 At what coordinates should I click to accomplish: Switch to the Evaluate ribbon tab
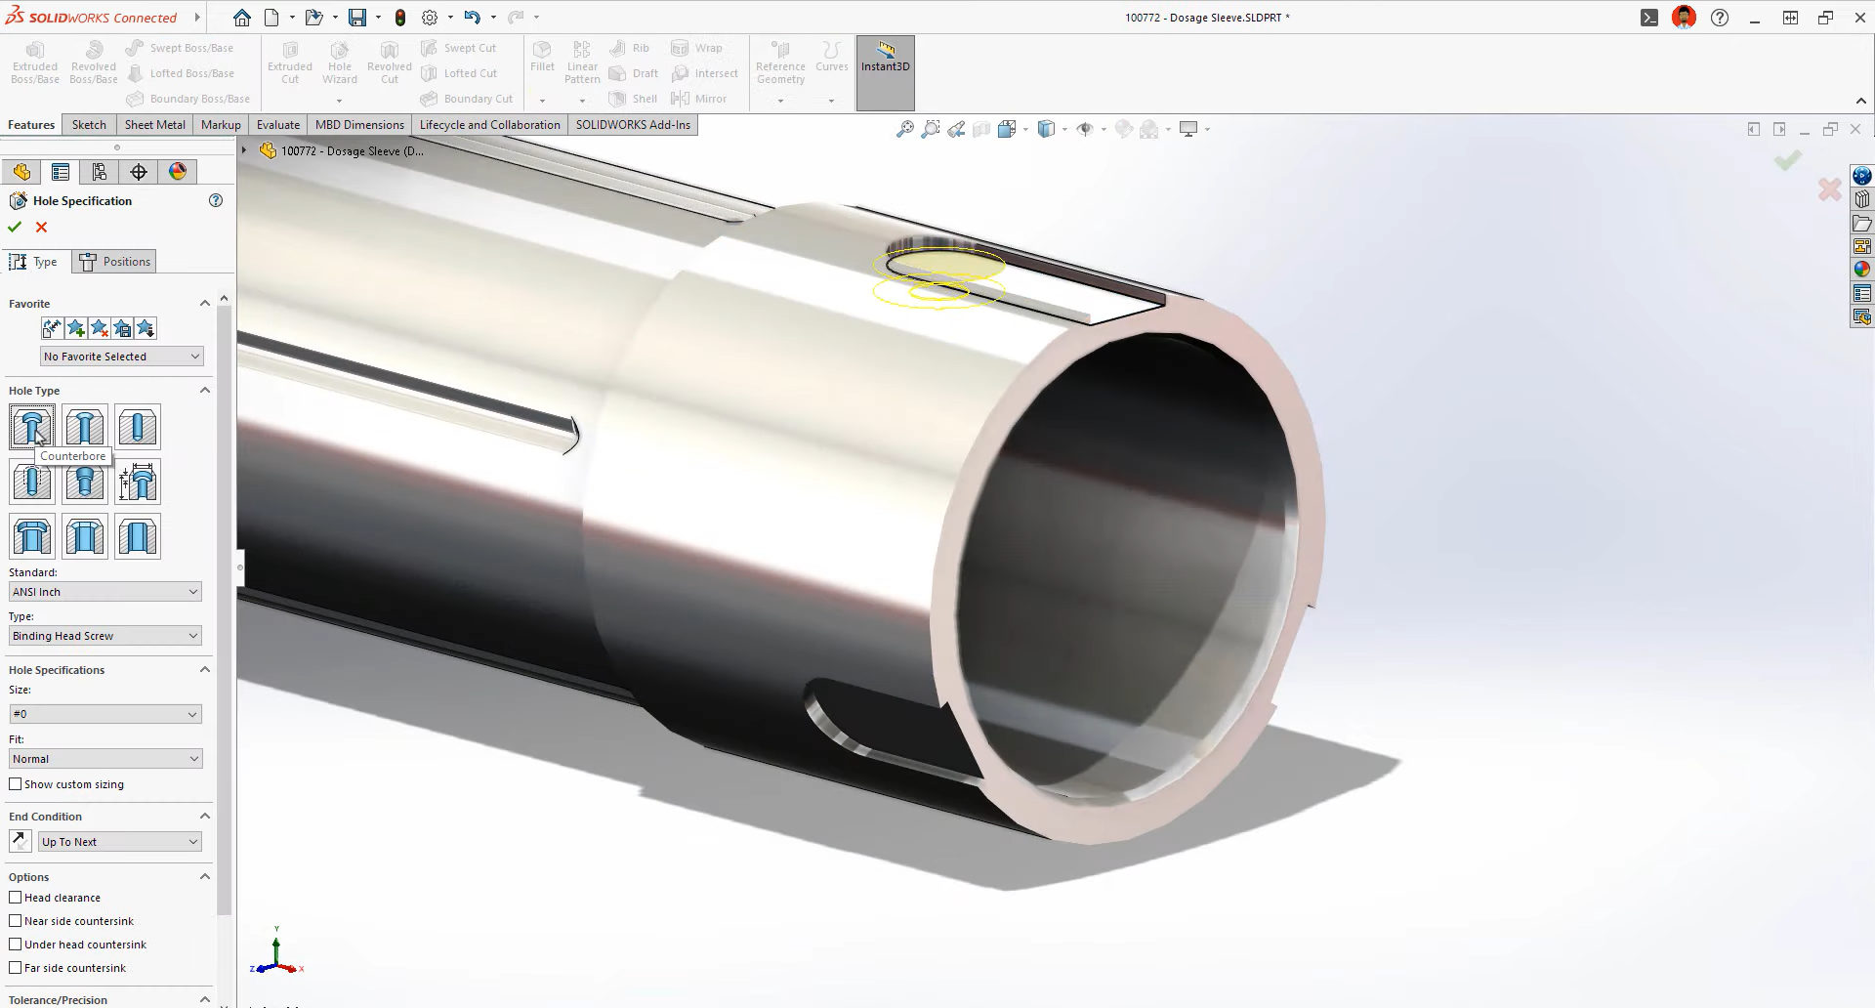278,125
